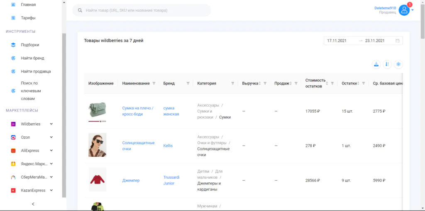This screenshot has height=211, width=425.
Task: Expand the AliExpress sidebar section
Action: click(x=51, y=150)
